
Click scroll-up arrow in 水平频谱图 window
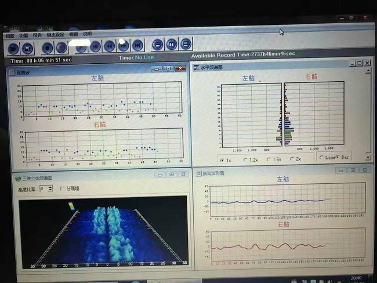click(x=368, y=71)
